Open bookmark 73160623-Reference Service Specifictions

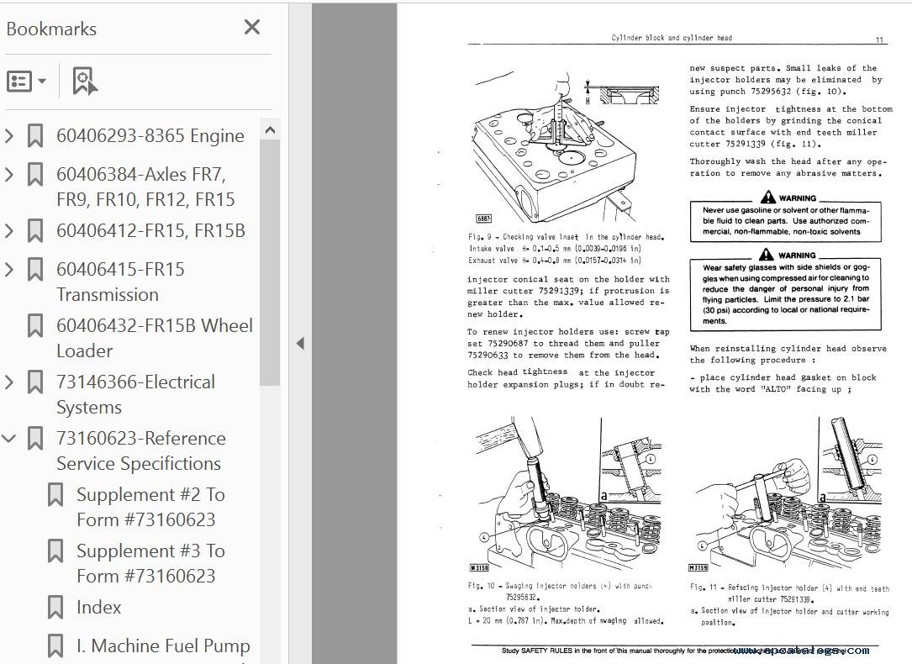click(x=140, y=451)
